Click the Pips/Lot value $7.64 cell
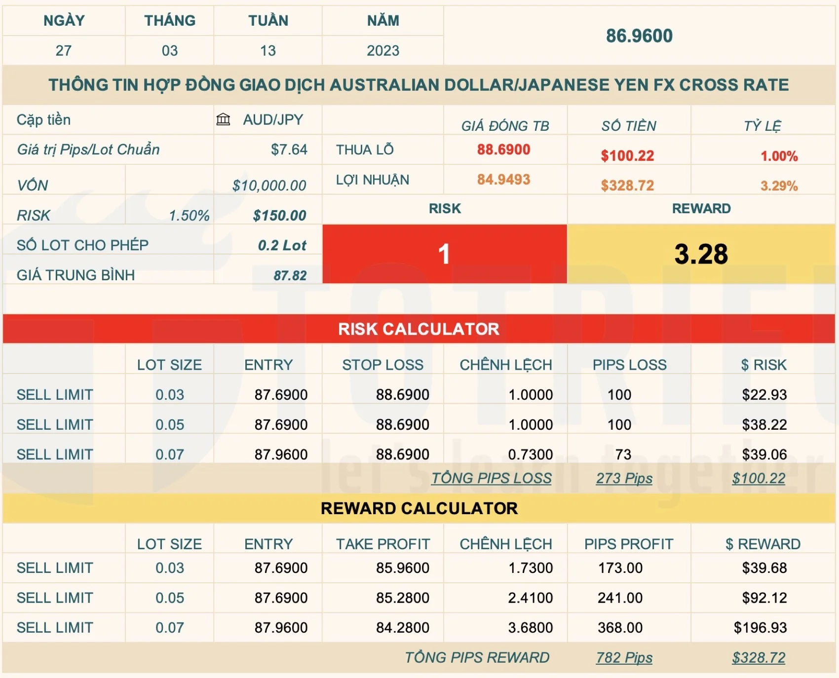Screen dimensions: 839x678 coord(289,150)
